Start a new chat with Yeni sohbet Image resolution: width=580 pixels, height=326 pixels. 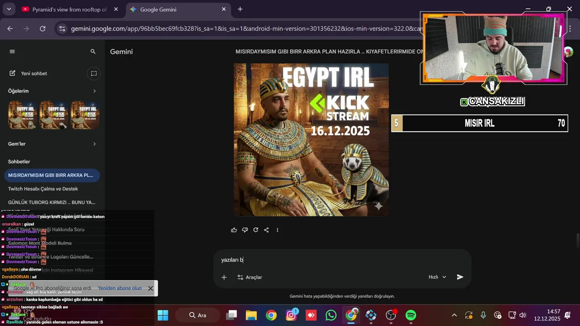[29, 73]
